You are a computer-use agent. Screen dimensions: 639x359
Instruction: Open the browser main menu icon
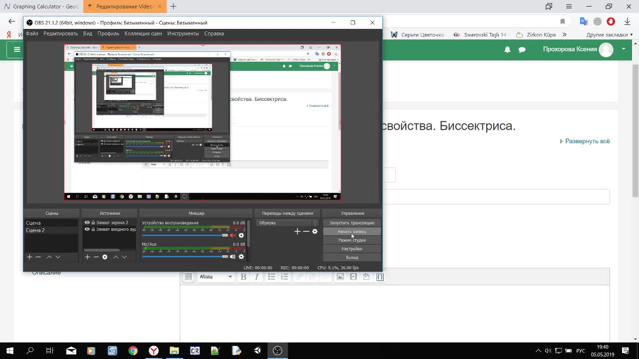coord(569,6)
